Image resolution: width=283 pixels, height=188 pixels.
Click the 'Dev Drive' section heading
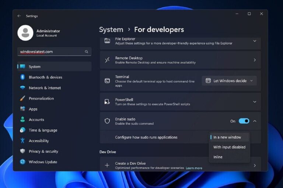108,152
